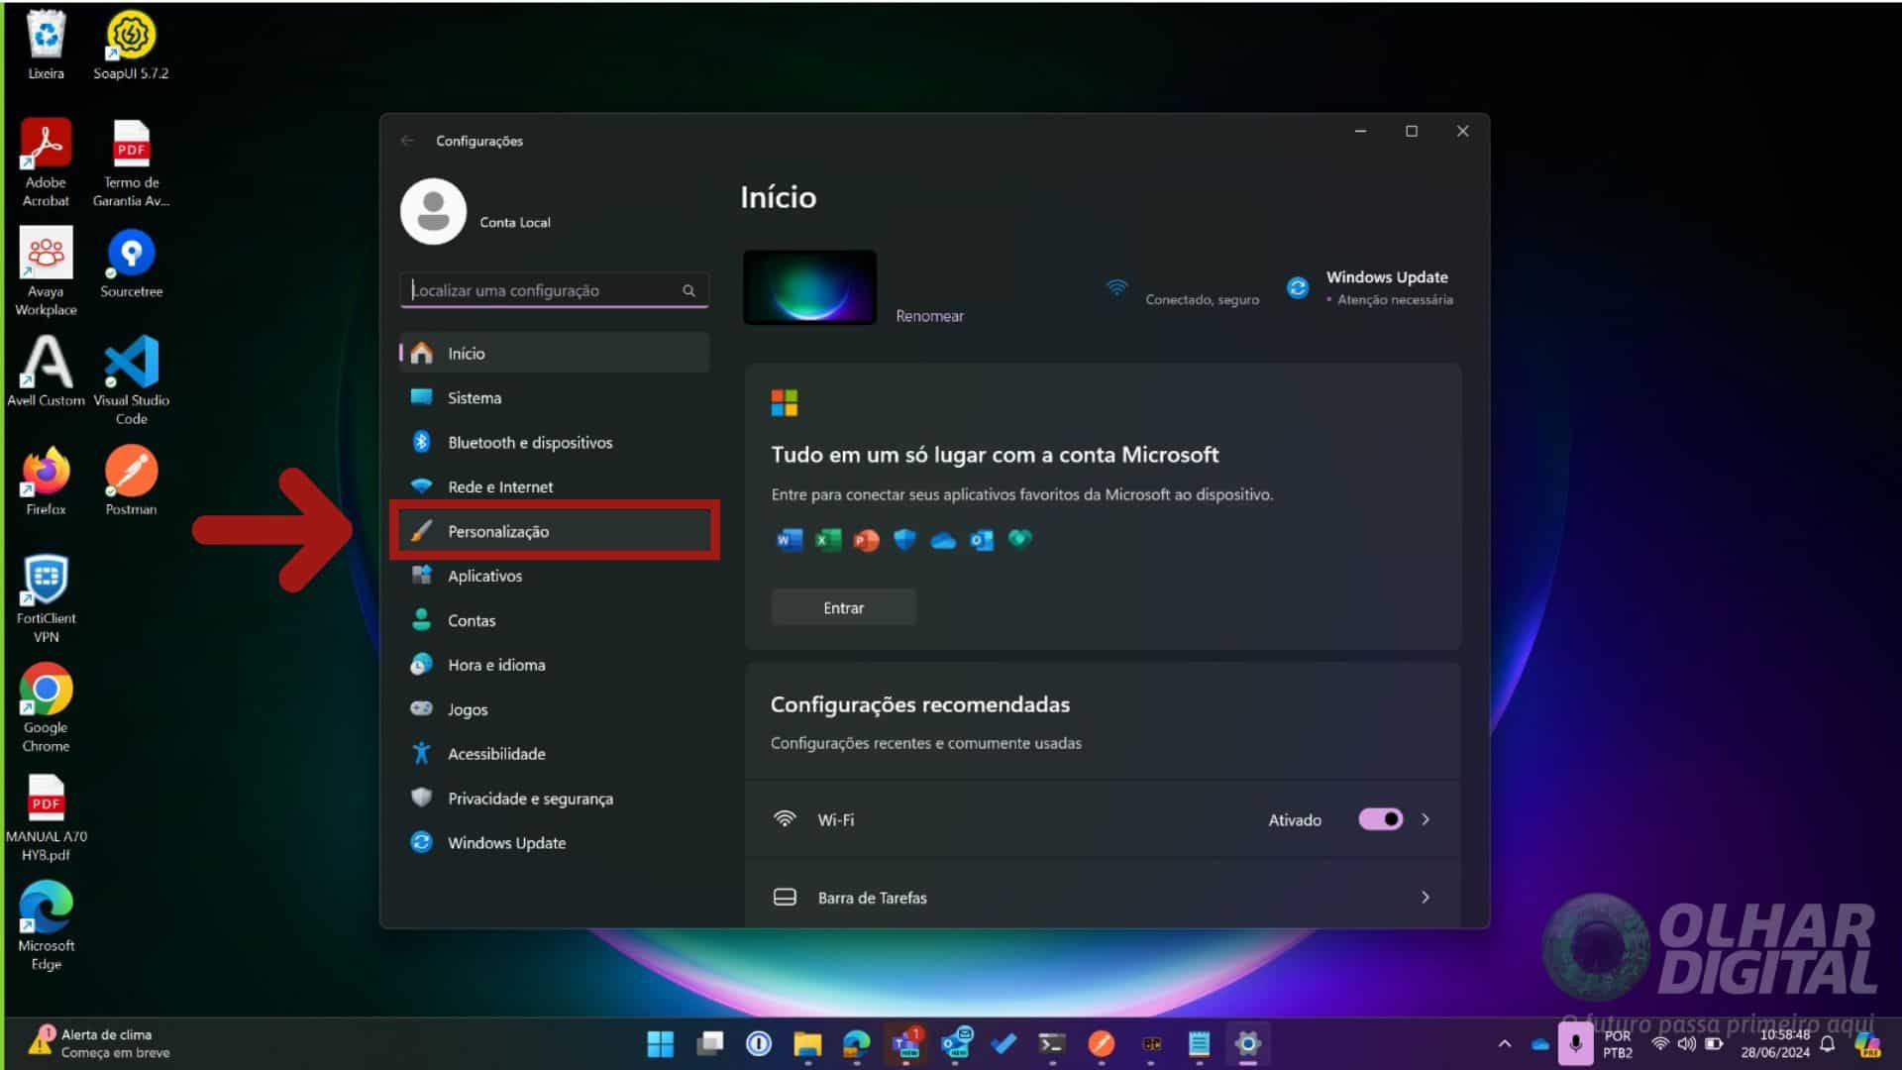Open Rede e Internet settings
The image size is (1902, 1070).
click(554, 486)
